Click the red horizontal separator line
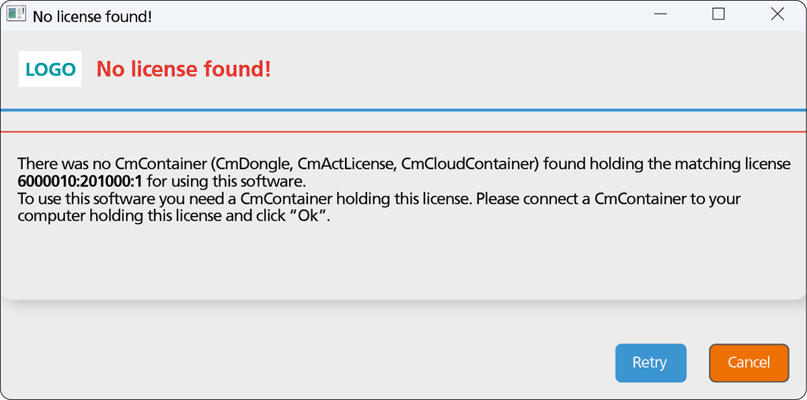This screenshot has width=807, height=400. (x=403, y=132)
